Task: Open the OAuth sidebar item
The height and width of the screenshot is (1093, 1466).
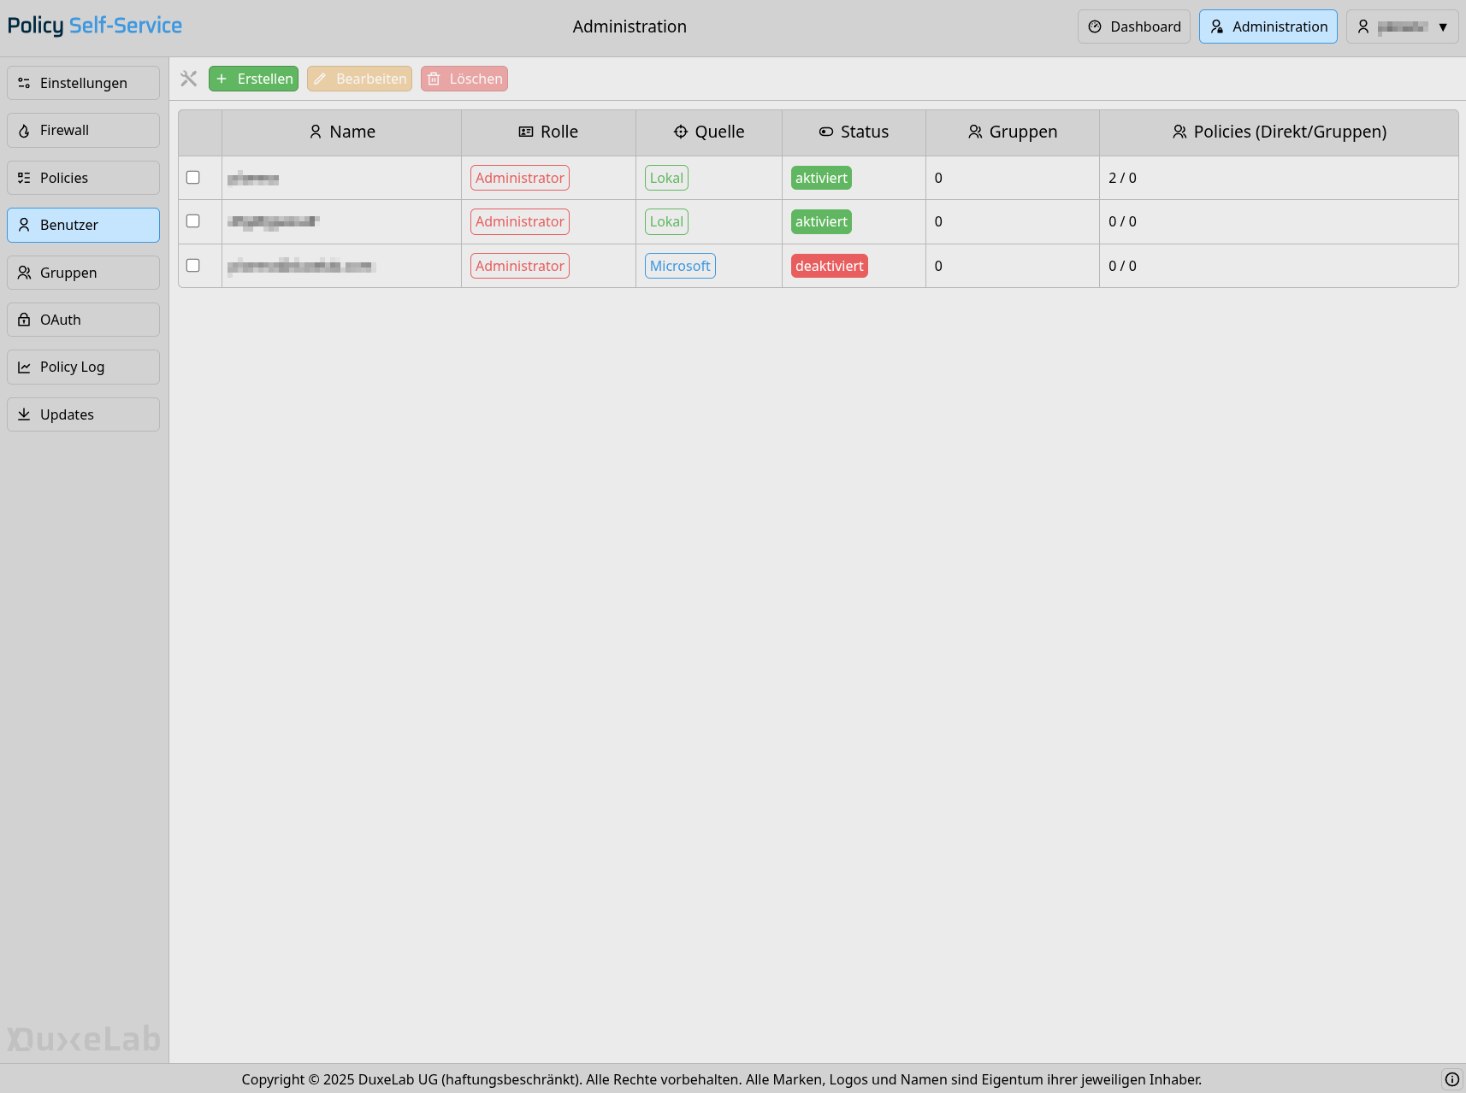Action: pos(83,320)
